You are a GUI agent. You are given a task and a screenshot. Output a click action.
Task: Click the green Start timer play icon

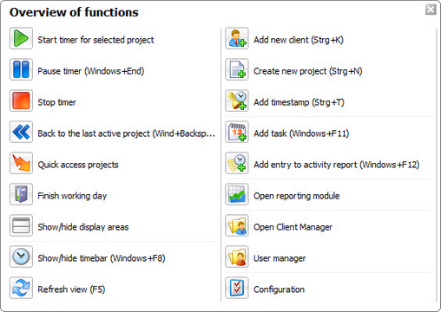21,38
